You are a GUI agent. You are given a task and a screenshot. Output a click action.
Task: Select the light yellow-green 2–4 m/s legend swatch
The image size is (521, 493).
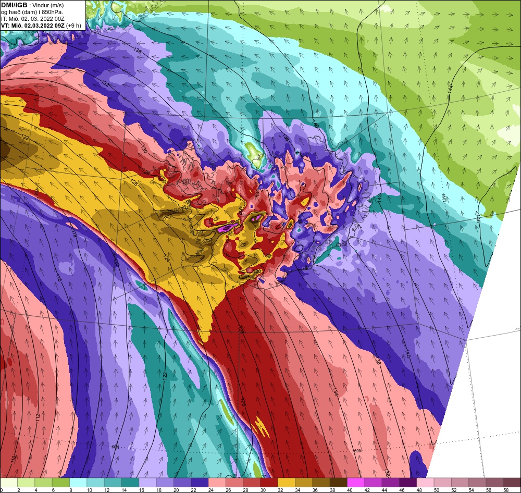click(x=26, y=483)
